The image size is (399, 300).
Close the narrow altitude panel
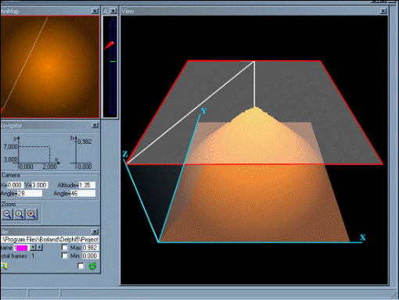(x=113, y=11)
